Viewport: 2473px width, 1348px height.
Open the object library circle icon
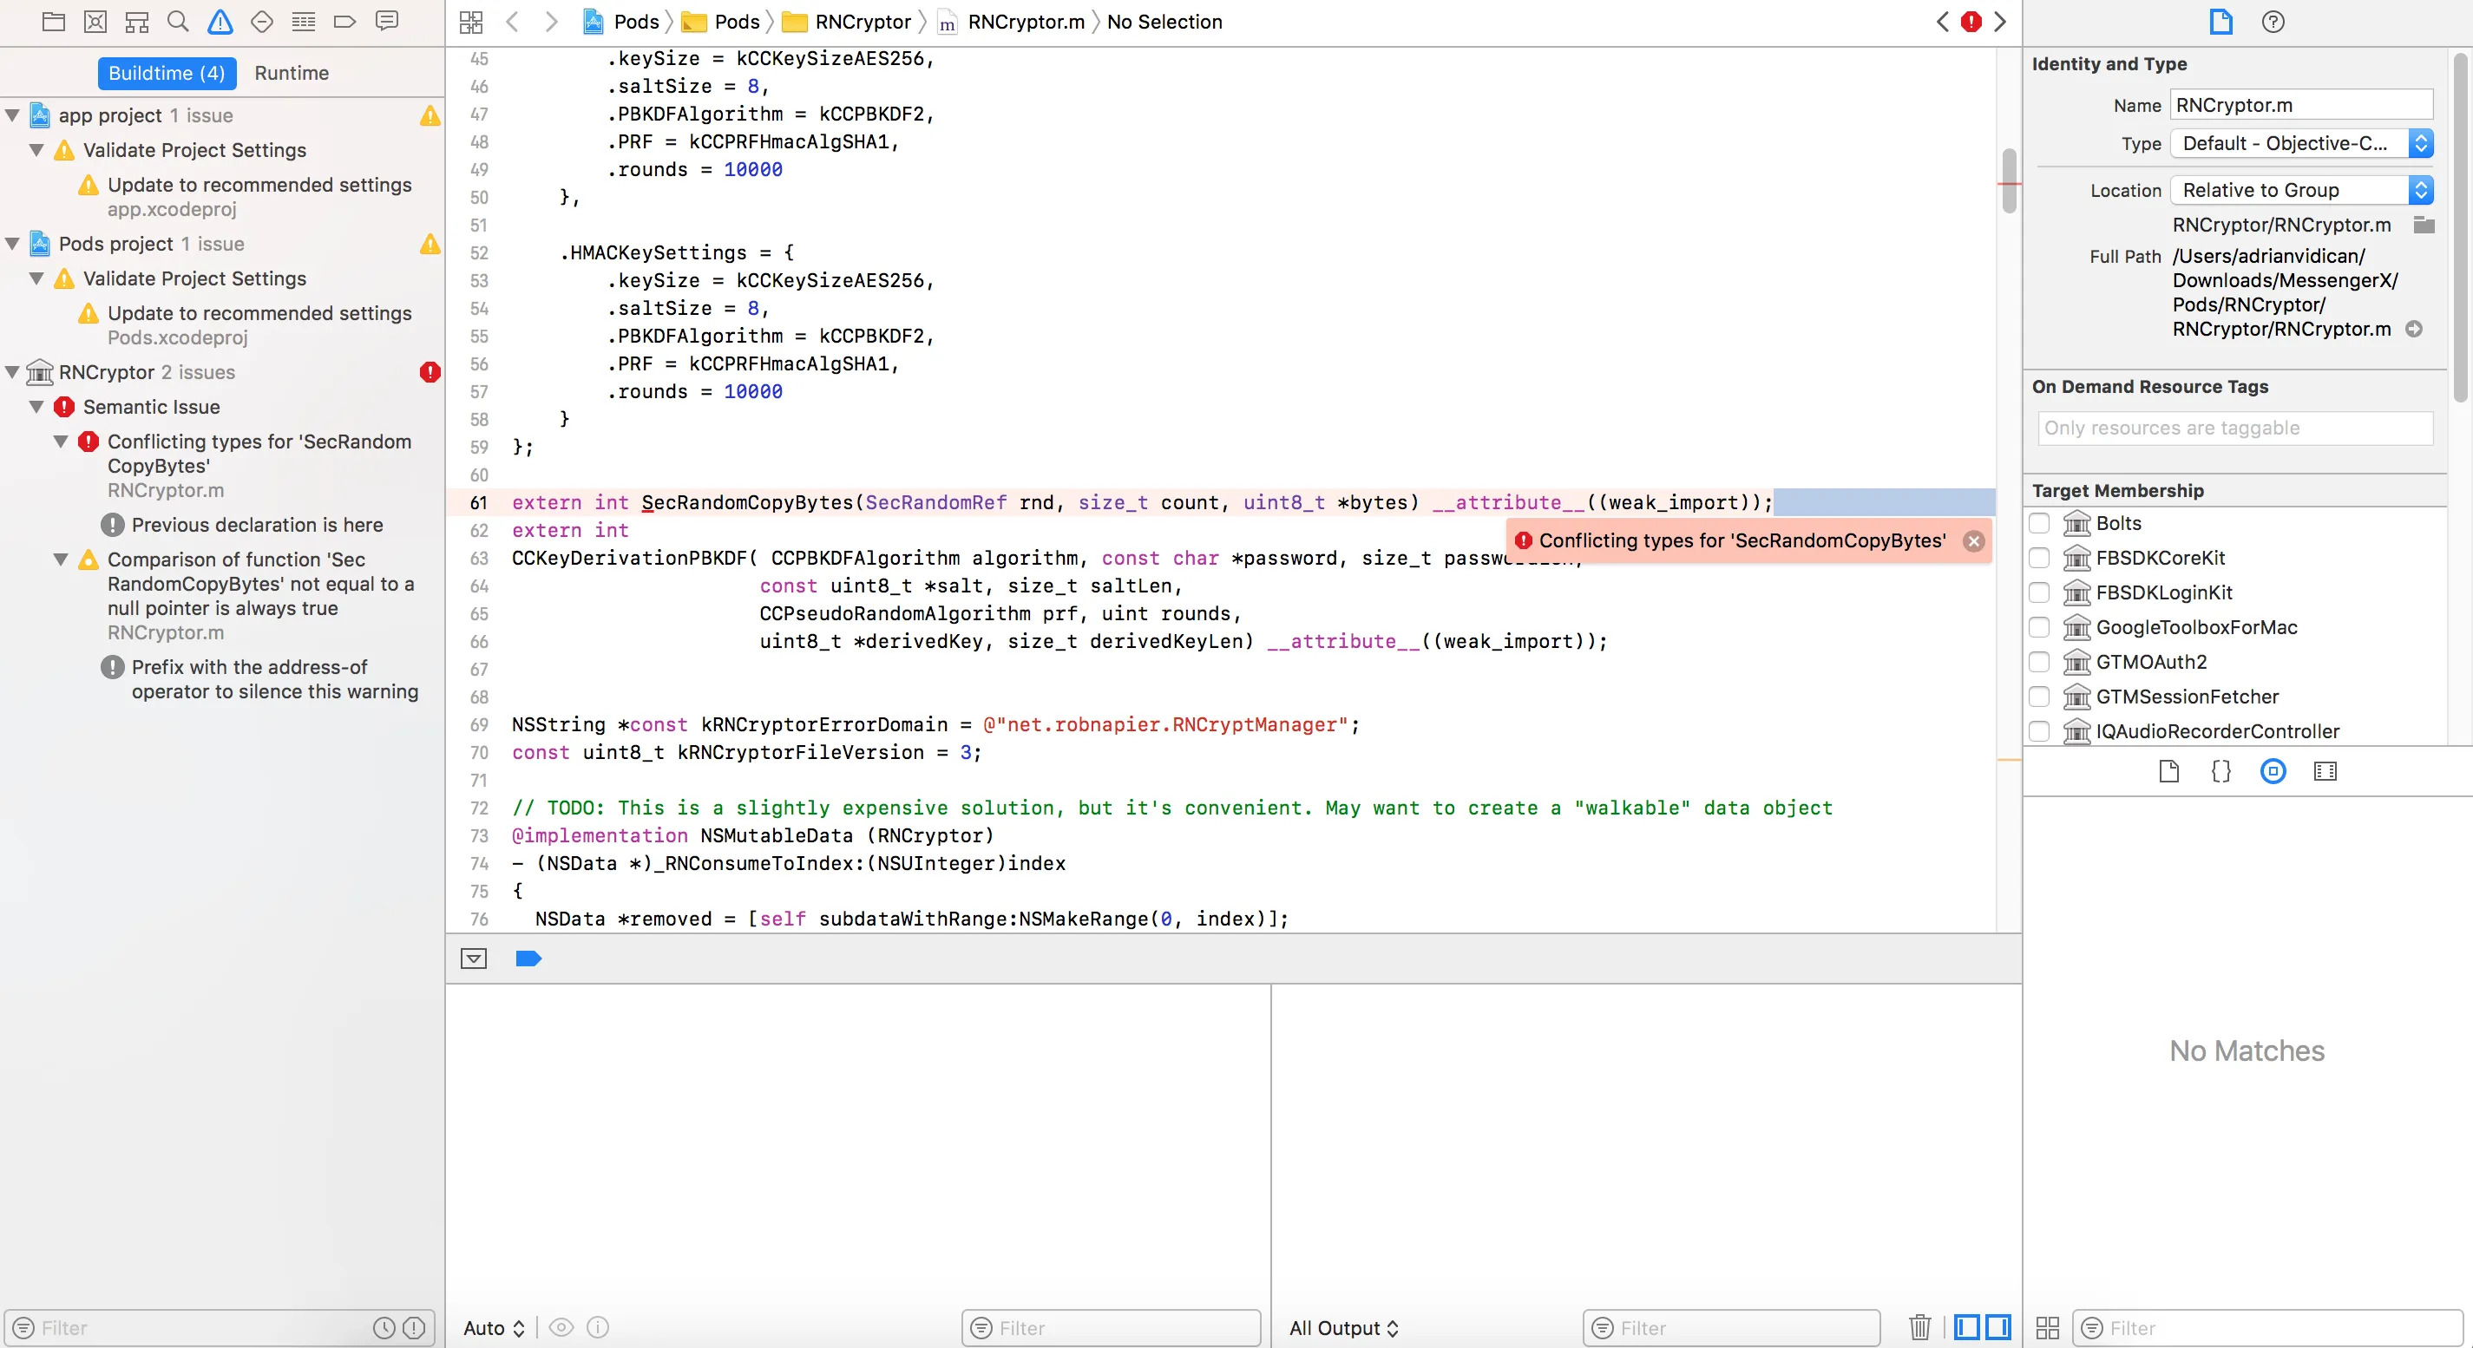pos(2273,771)
